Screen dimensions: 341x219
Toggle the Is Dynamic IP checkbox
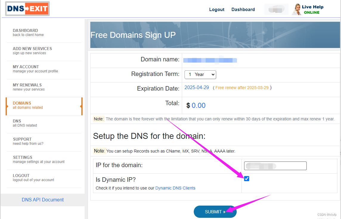click(x=247, y=178)
